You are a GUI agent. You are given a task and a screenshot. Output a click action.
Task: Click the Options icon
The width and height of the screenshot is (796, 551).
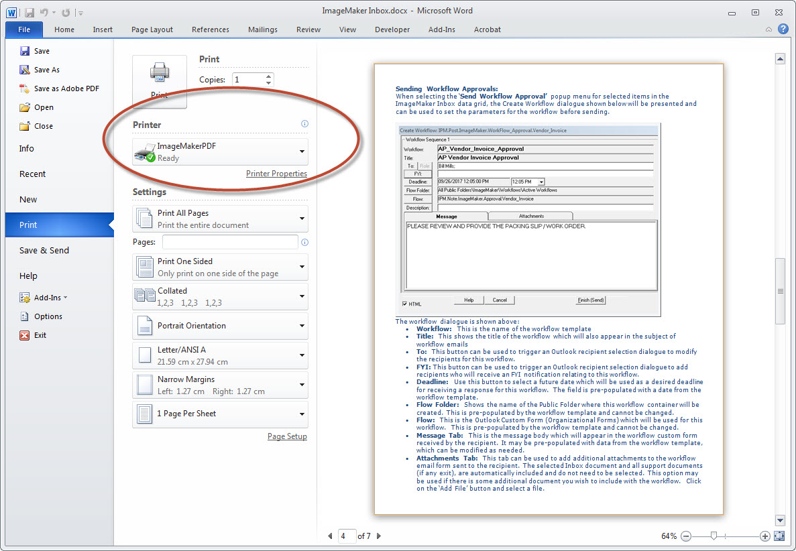(24, 316)
